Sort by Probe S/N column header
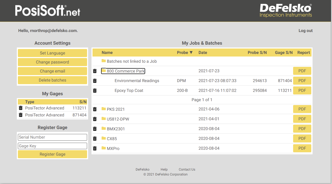Viewport: 332px width, 184px height. (257, 52)
